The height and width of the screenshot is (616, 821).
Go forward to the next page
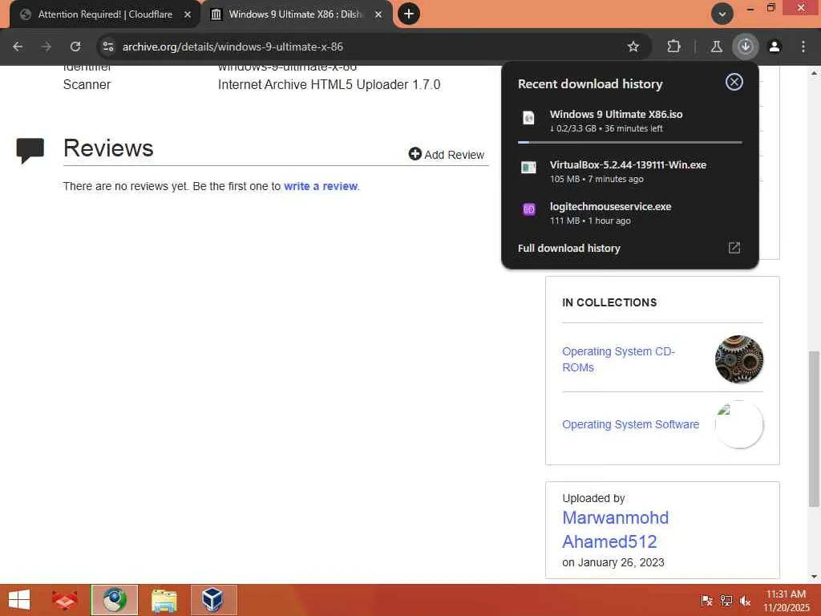[x=46, y=47]
